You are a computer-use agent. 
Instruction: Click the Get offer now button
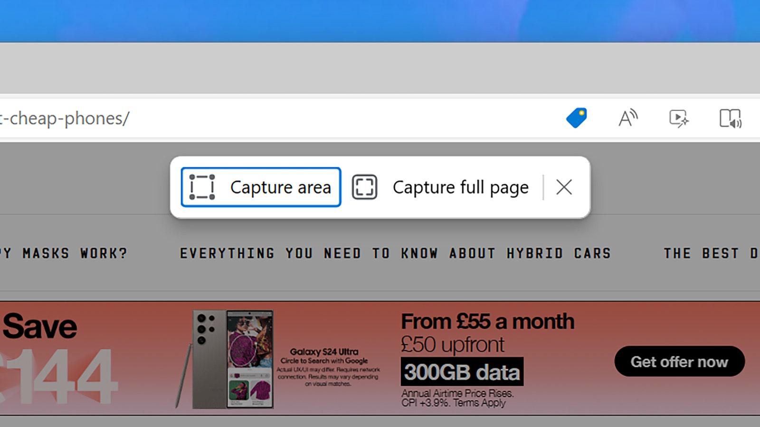(x=679, y=362)
